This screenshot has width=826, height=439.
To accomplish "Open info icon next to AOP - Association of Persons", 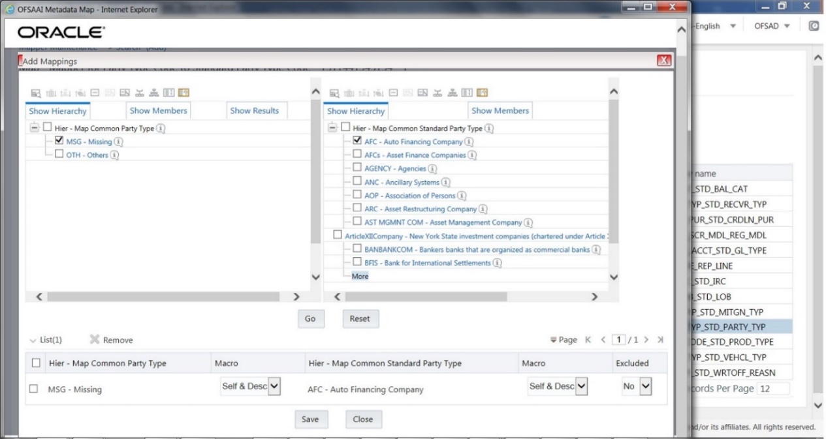I will pyautogui.click(x=462, y=195).
